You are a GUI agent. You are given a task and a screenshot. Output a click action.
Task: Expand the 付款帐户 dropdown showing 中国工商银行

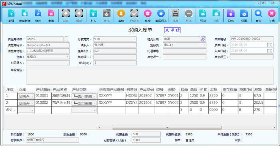77,140
